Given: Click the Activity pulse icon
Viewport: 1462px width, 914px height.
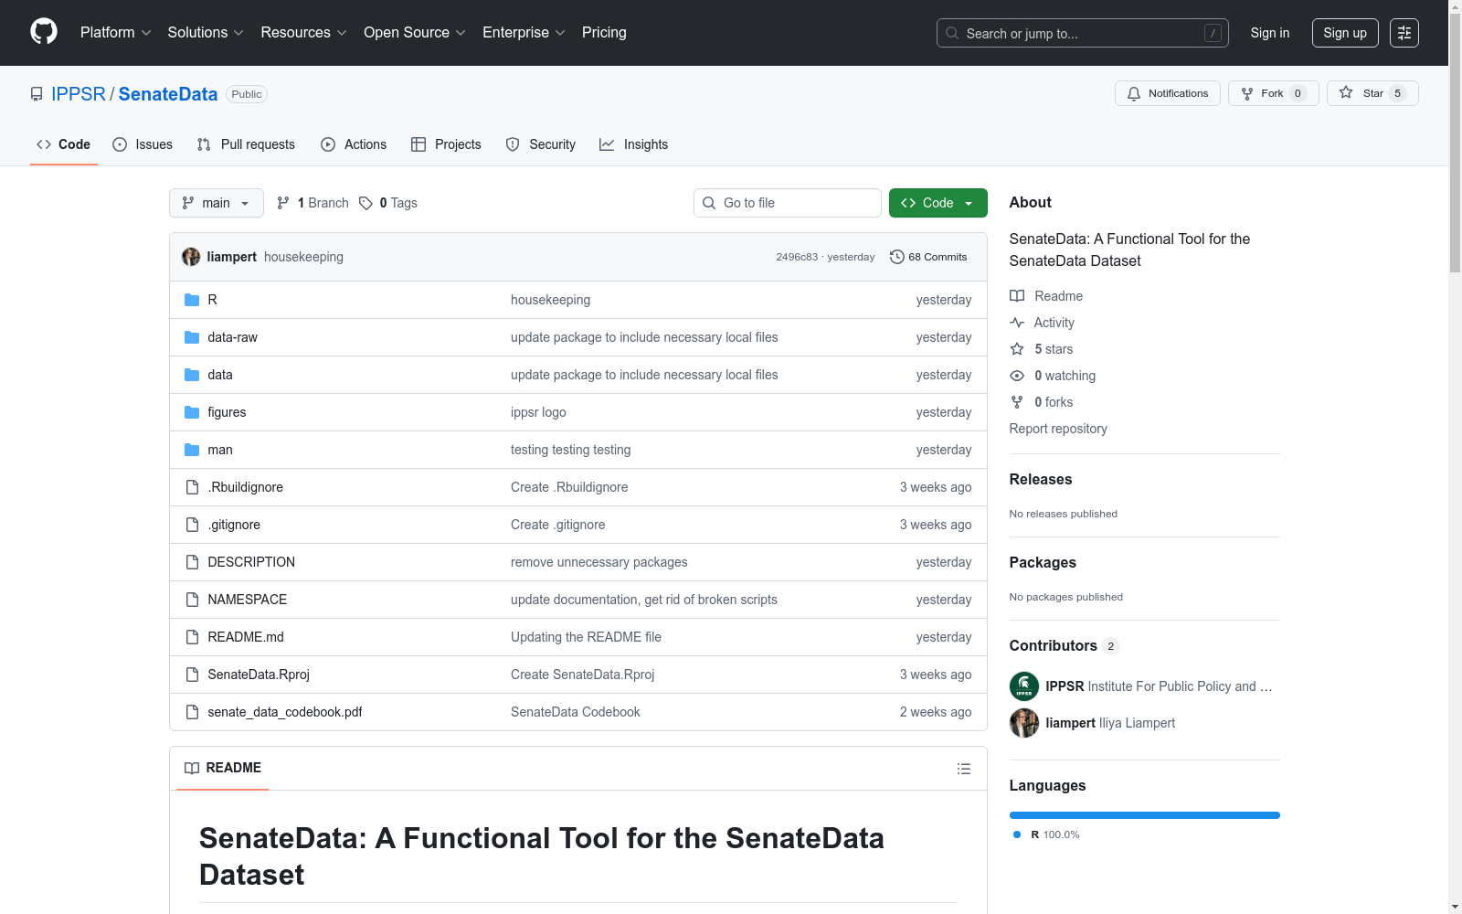Looking at the screenshot, I should (1017, 323).
